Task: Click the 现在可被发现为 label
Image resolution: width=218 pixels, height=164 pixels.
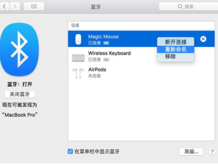Action: coord(20,105)
